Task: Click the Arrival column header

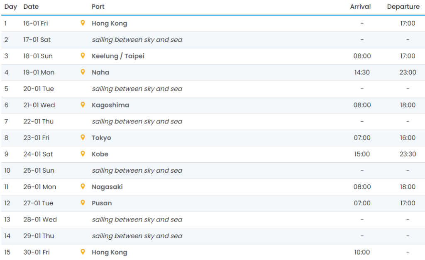Action: [360, 7]
